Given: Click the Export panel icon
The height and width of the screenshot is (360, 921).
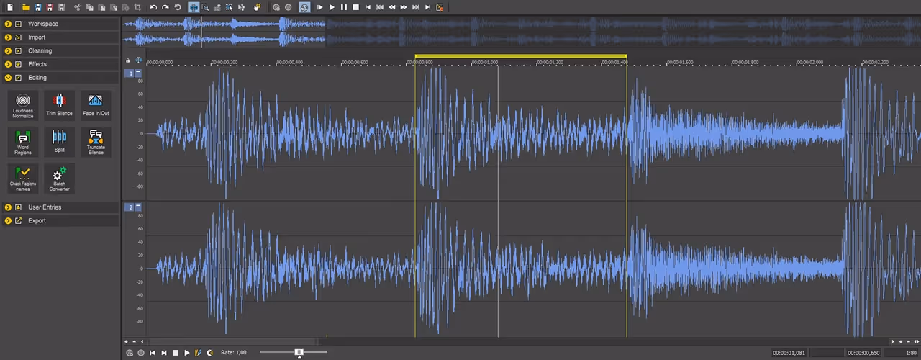Looking at the screenshot, I should [19, 221].
